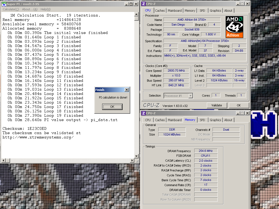Image resolution: width=279 pixels, height=209 pixels.
Task: Click the DRAM Frequency value 254.6 MHz
Action: (x=206, y=151)
